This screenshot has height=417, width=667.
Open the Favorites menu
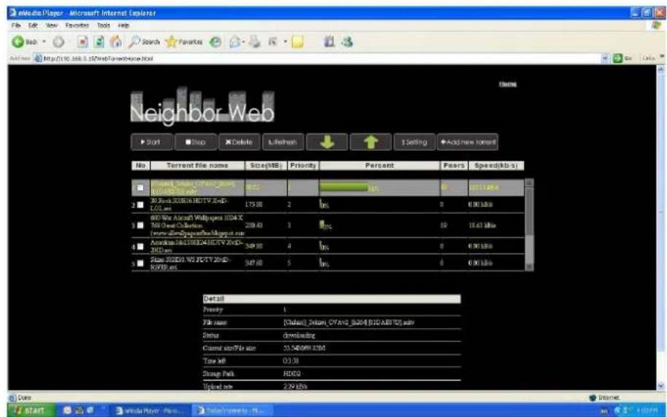77,25
